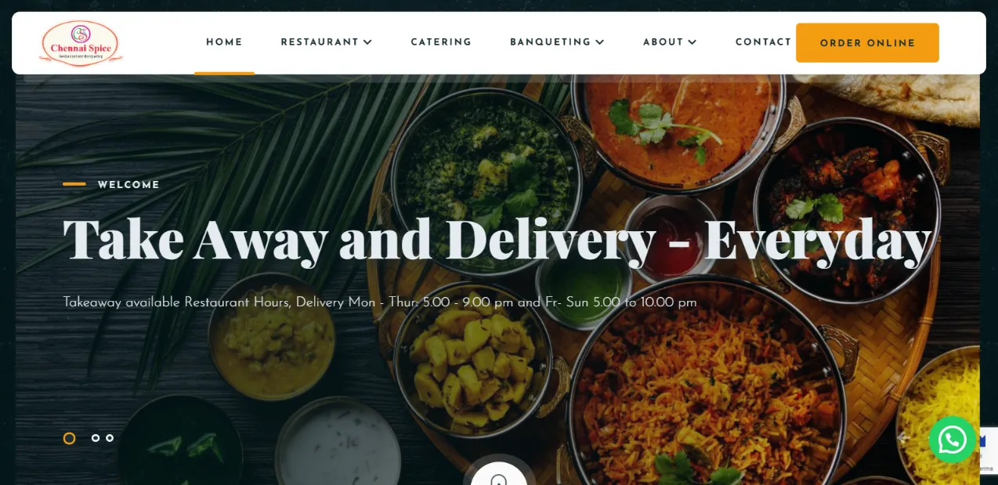Open the Catering page

click(x=441, y=42)
